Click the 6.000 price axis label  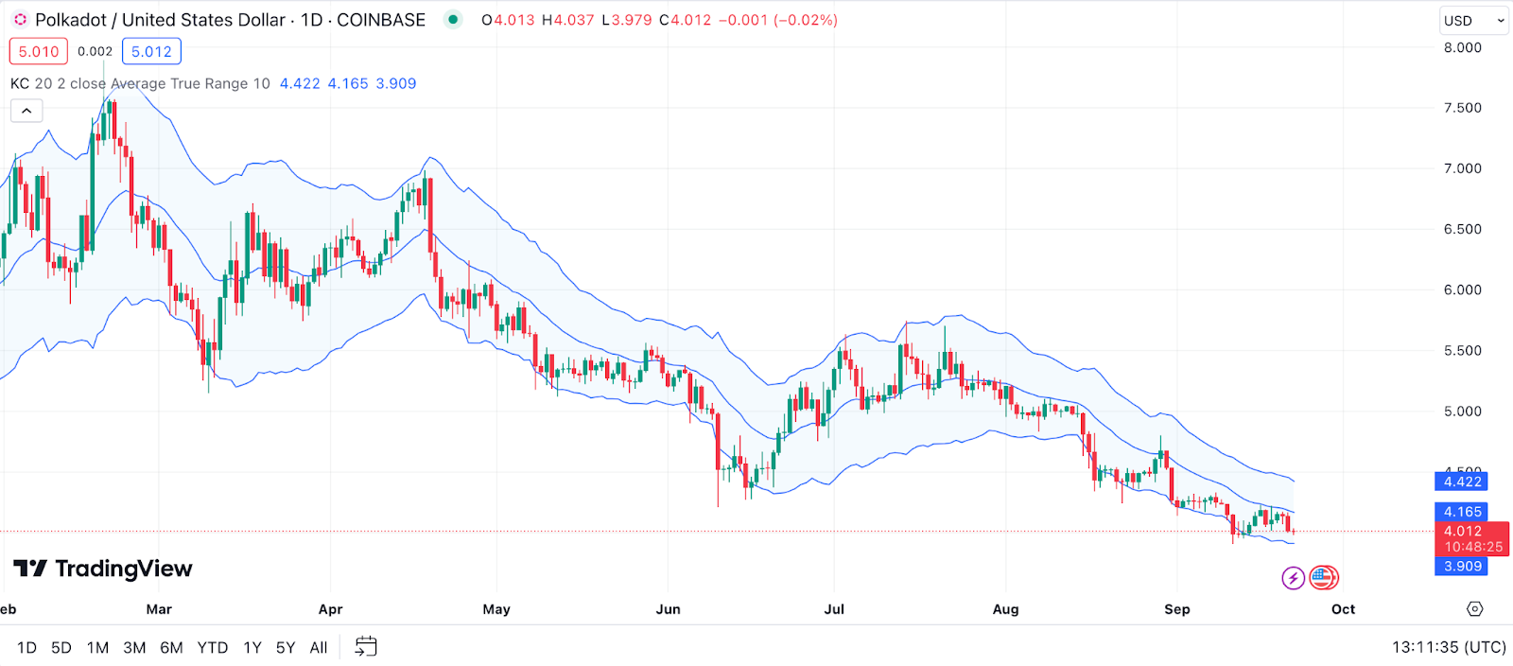click(1462, 289)
